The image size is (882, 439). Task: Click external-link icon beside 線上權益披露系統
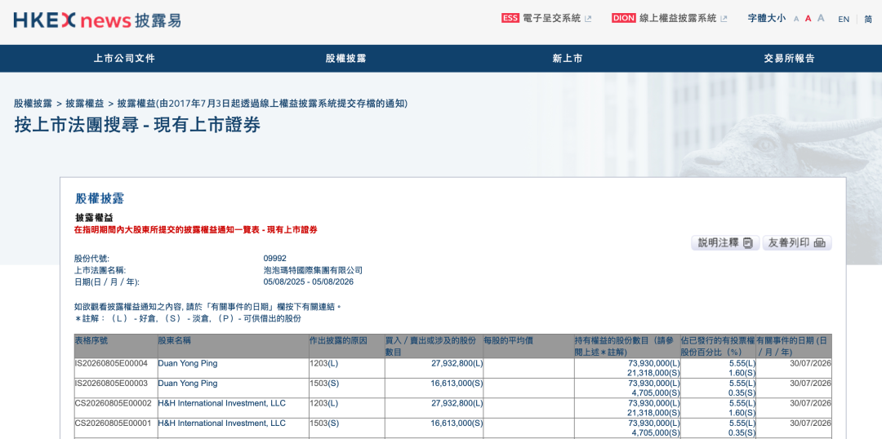pos(724,19)
